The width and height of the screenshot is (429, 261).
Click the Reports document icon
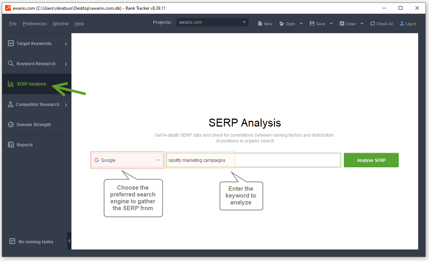(x=11, y=145)
